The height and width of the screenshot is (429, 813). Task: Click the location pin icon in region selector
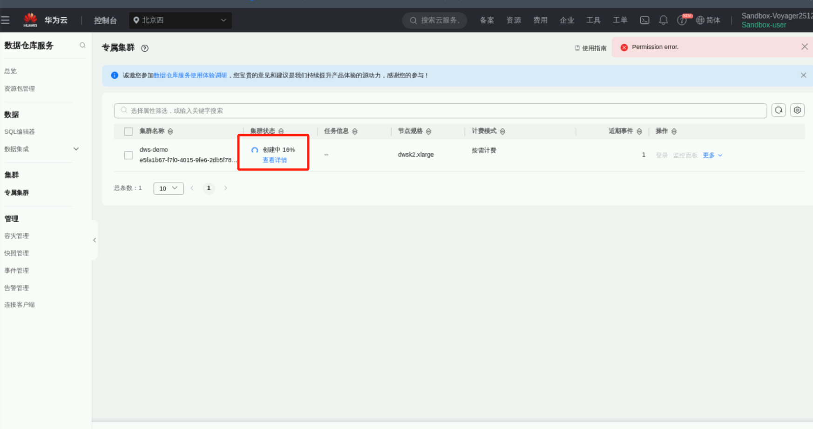pos(136,20)
